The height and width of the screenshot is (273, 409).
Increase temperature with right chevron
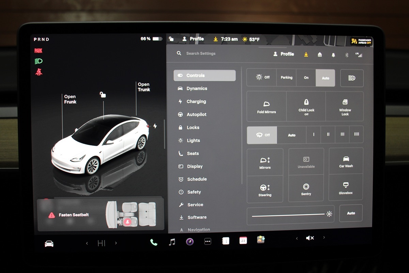(x=116, y=243)
